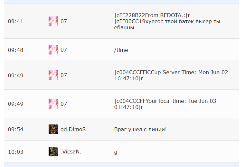
Task: Click qd.DimoS's hero avatar icon
Action: [53, 129]
